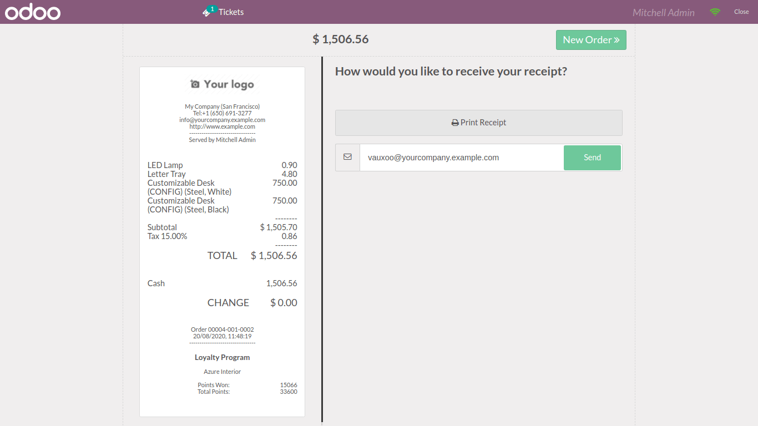Click the Azure Interior customer name
Viewport: 758px width, 426px height.
(223, 372)
